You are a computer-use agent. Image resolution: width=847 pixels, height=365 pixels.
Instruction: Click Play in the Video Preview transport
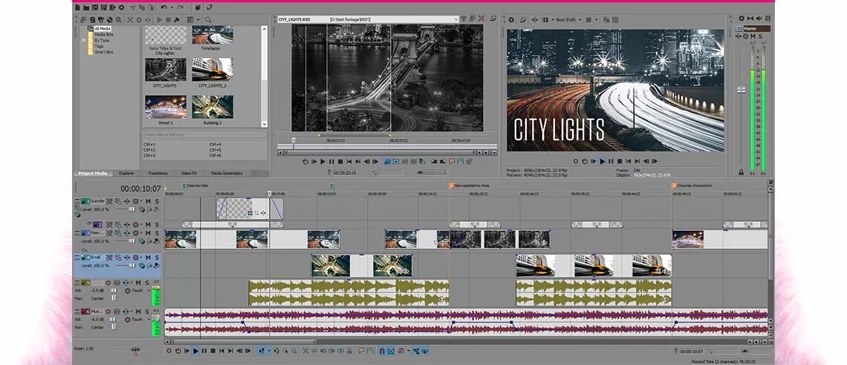(x=603, y=161)
